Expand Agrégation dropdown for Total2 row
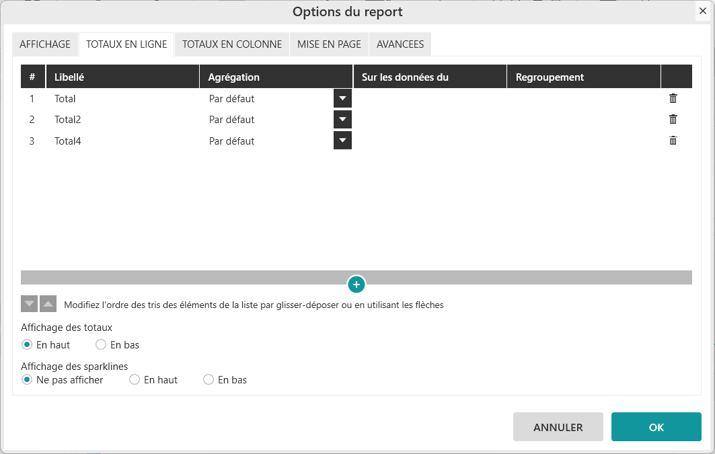The height and width of the screenshot is (454, 715). 342,120
